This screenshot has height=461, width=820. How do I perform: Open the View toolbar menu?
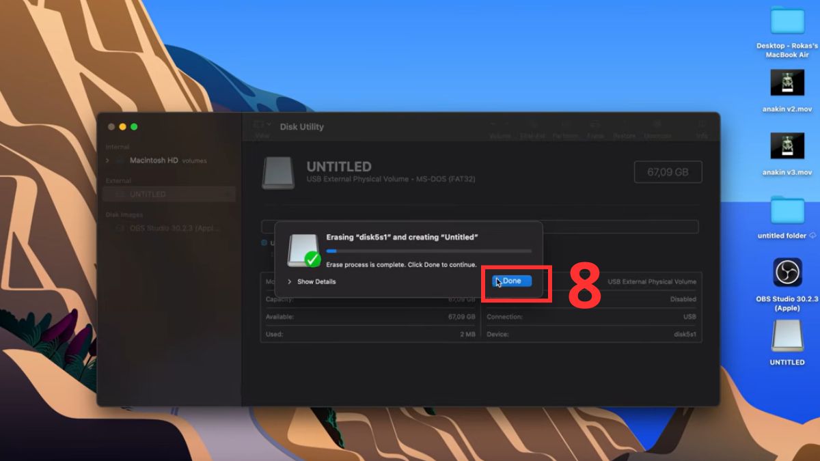tap(262, 128)
